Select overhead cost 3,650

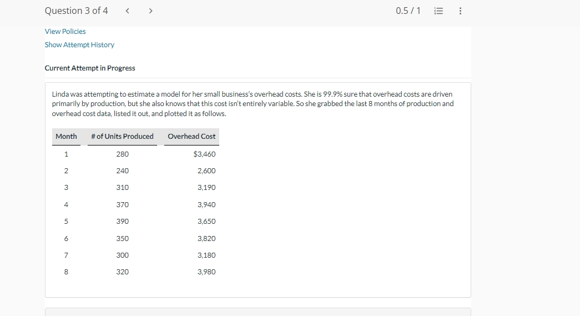[x=206, y=221]
